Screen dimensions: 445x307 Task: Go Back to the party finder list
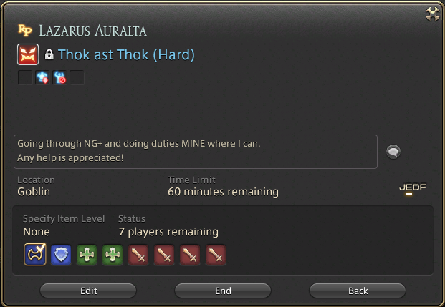[x=358, y=291]
